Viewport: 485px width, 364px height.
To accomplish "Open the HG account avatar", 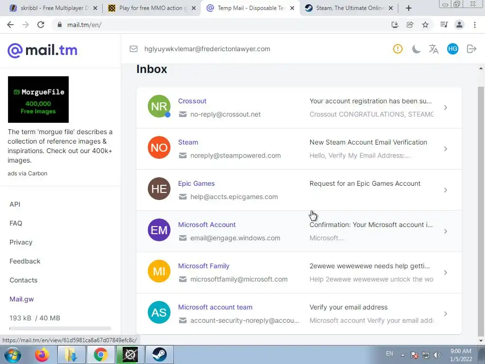I will pos(452,49).
